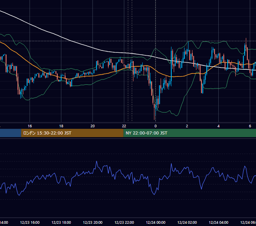Click the 12/24 02:00 date label
Viewport: 256px width, 226px height.
[x=187, y=222]
